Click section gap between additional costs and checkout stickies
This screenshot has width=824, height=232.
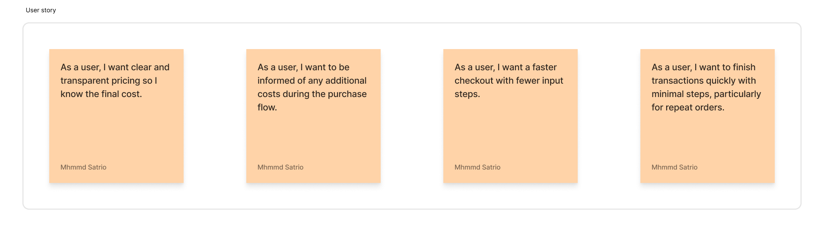click(x=412, y=116)
